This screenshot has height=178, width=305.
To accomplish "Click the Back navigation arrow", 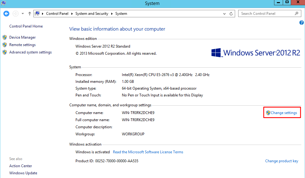I will point(6,14).
